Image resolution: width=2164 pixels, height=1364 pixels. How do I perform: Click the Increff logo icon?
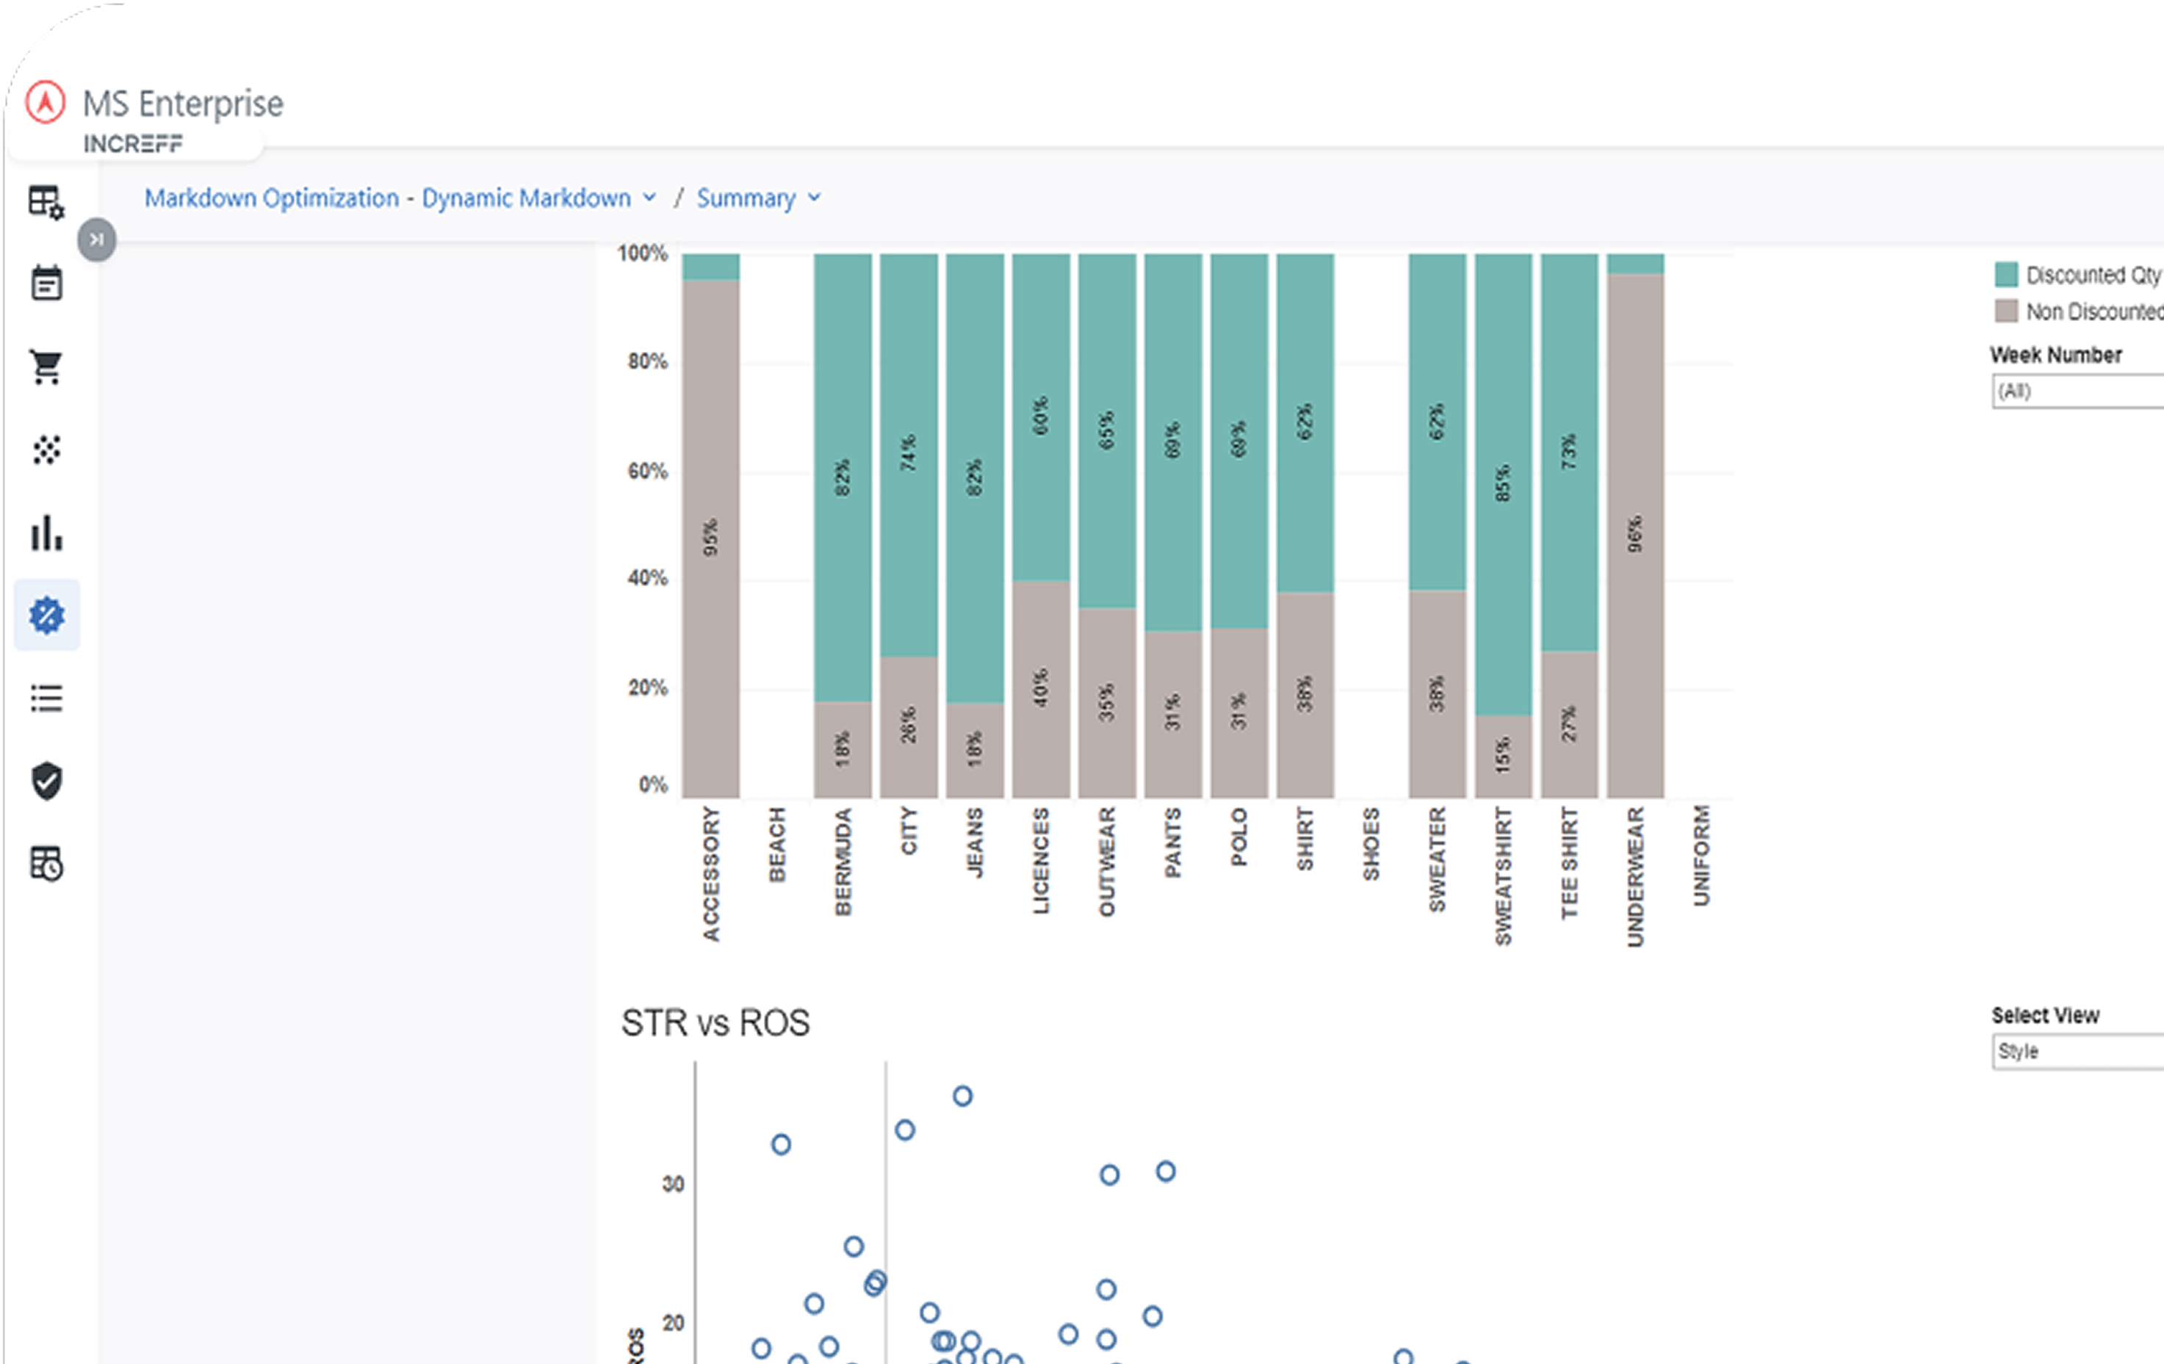pos(45,101)
